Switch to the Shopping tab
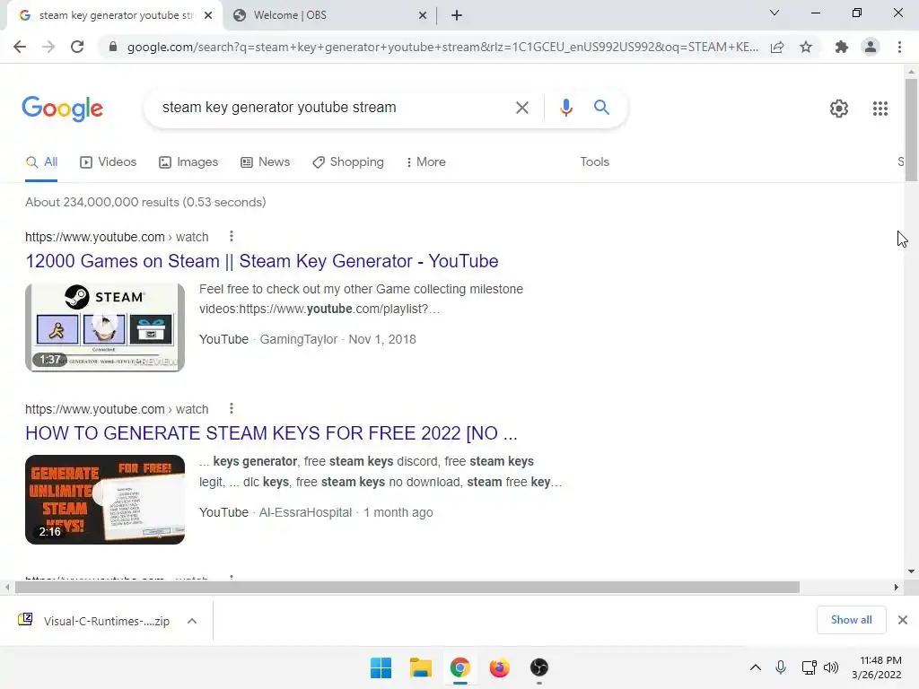 pos(348,162)
